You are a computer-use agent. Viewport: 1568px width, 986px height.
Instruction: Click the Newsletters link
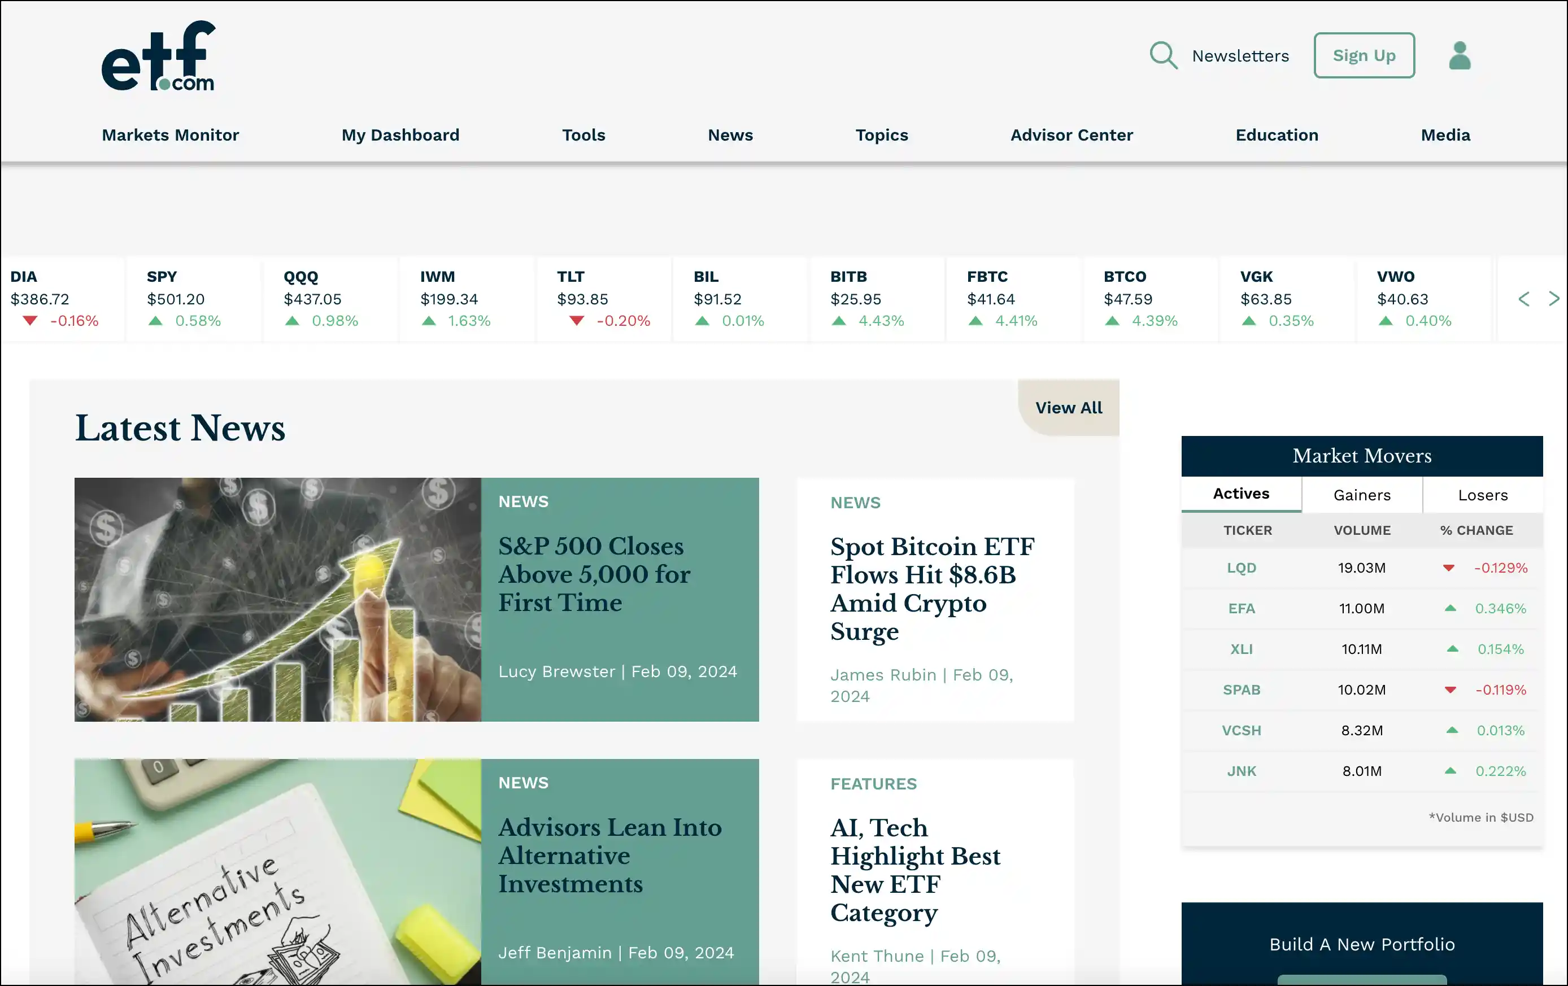pos(1240,56)
